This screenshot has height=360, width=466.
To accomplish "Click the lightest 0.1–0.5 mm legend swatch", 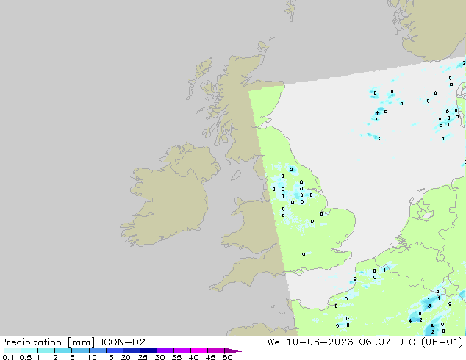I will click(x=12, y=350).
